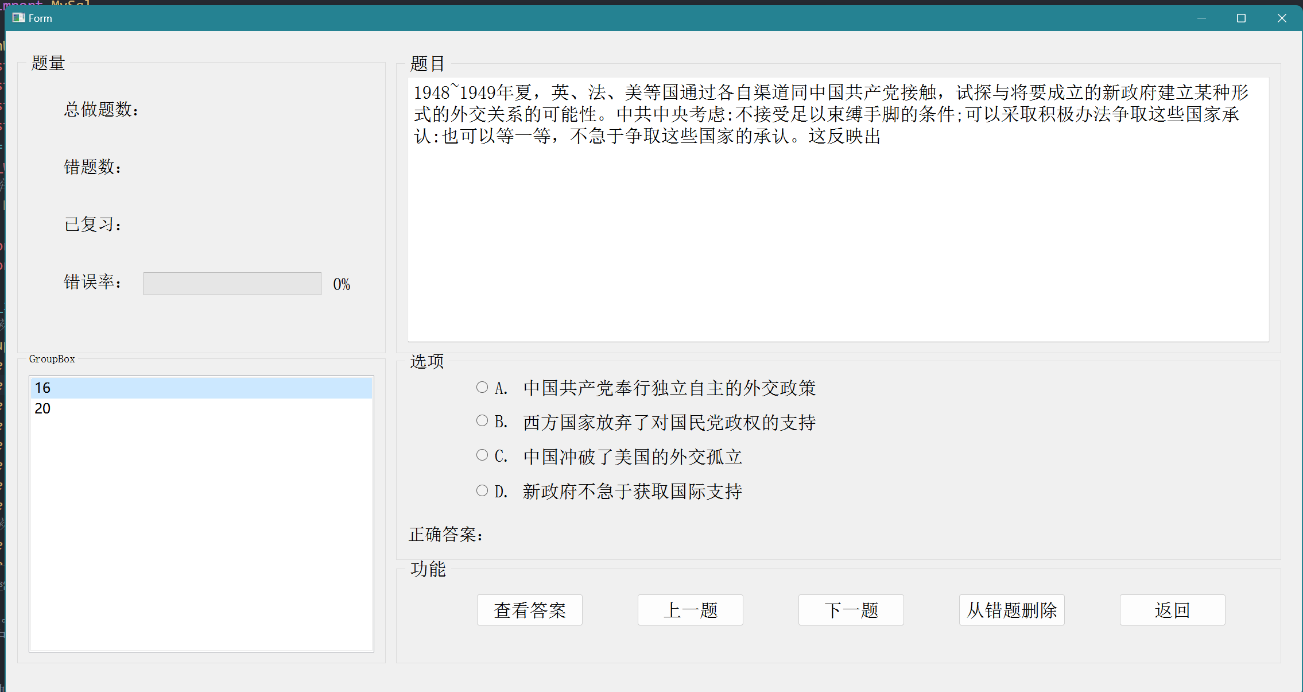1303x692 pixels.
Task: Click the 总做题数 label
Action: (102, 110)
